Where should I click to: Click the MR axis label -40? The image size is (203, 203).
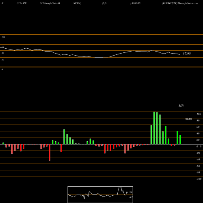point(198,160)
